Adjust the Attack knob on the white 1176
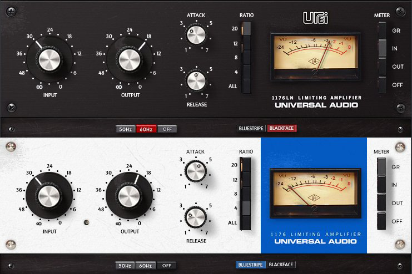 coord(196,171)
